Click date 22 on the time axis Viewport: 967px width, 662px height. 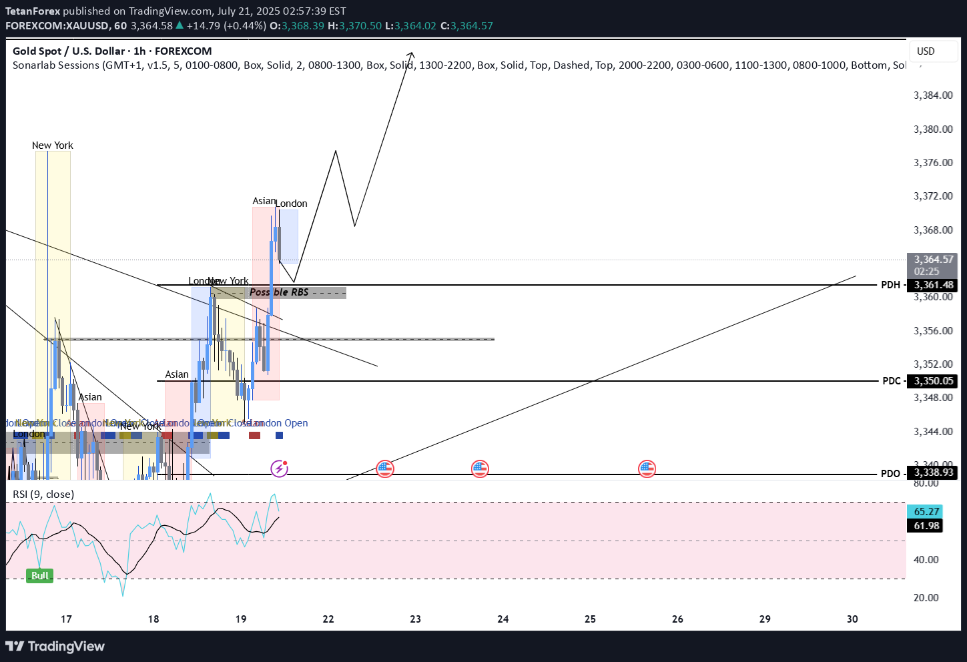click(328, 619)
